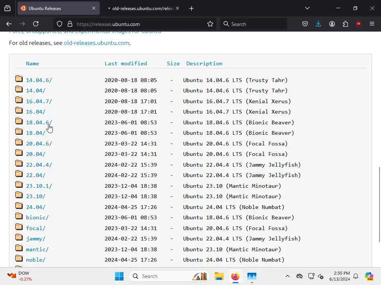Click the folder icon beside jammy/
The image size is (381, 285).
[x=19, y=237]
